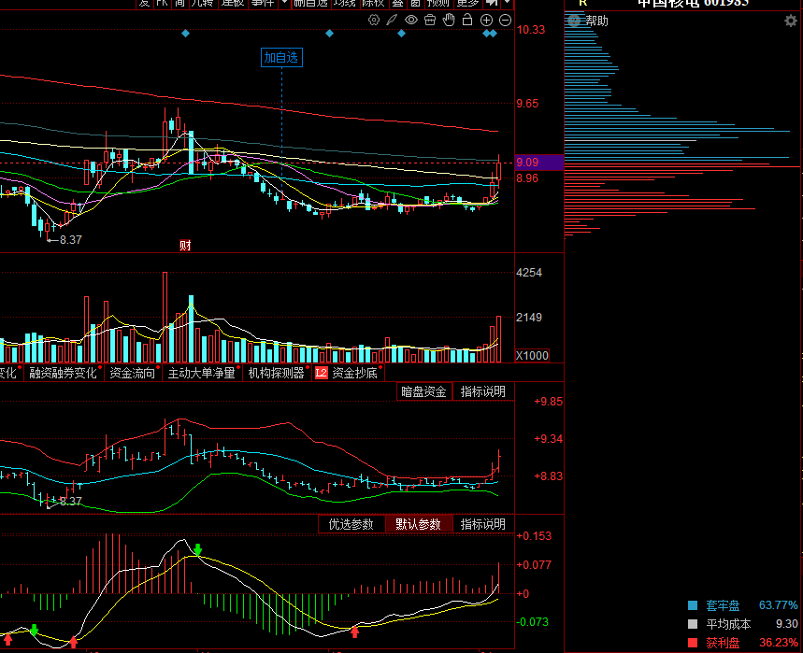
Task: Switch to 资金抄底 indicator tab
Action: 355,373
